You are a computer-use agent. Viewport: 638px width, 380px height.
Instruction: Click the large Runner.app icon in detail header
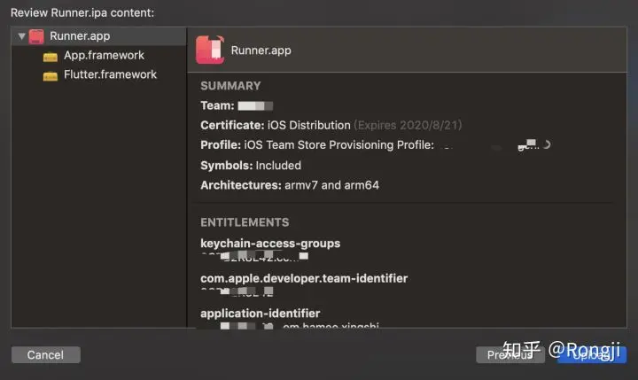(210, 50)
